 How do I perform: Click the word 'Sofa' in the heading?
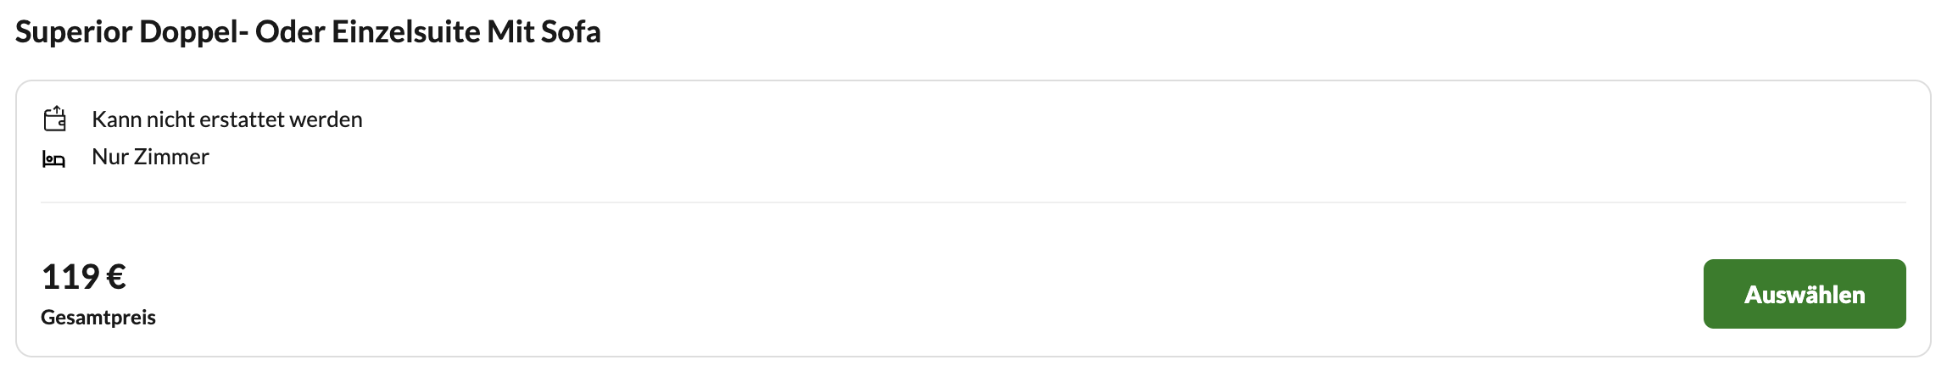pyautogui.click(x=570, y=32)
